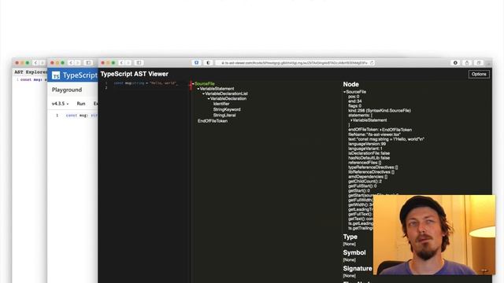This screenshot has width=504, height=283.
Task: Click the Signature section heading
Action: point(358,269)
